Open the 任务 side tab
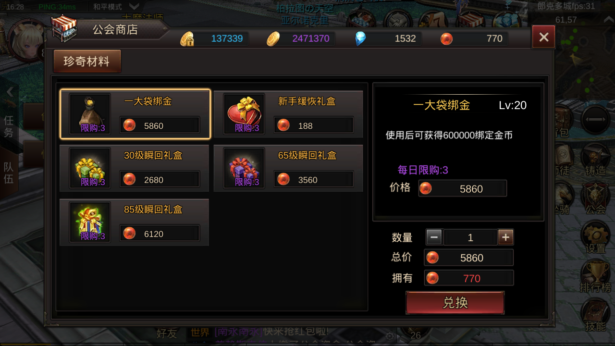This screenshot has width=615, height=346. [9, 127]
